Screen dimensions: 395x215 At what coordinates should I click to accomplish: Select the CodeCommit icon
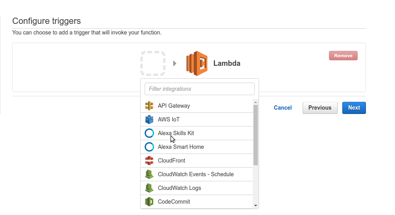tap(149, 202)
